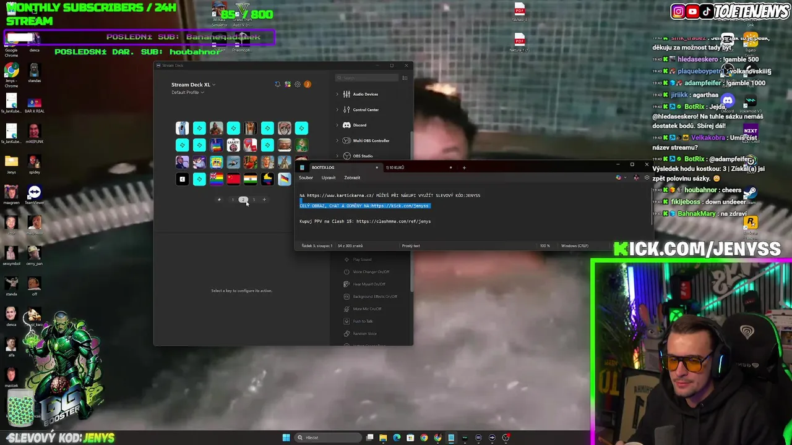Add a new Stream Deck page
792x445 pixels.
264,200
